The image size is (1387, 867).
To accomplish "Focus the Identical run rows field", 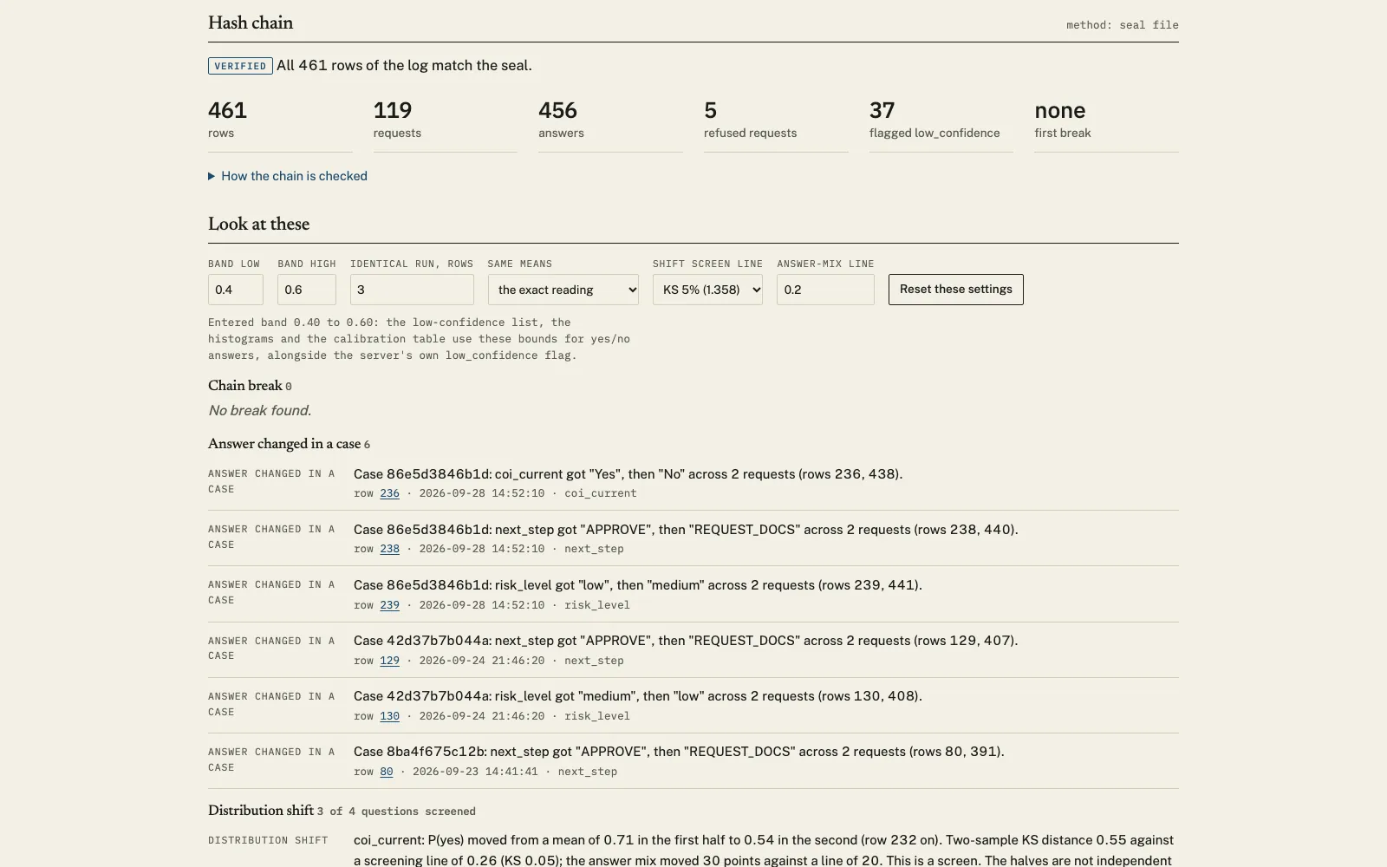I will coord(412,290).
